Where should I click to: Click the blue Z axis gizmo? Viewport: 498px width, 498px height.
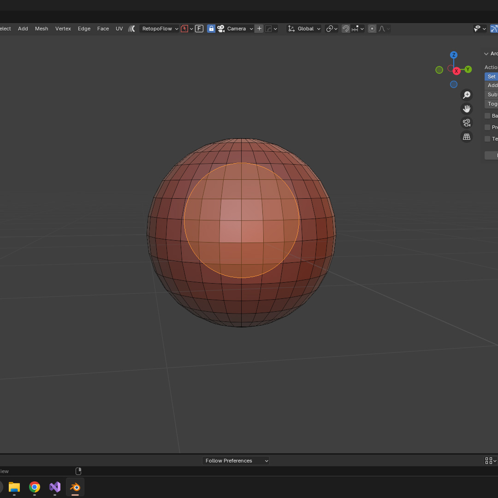pyautogui.click(x=454, y=55)
